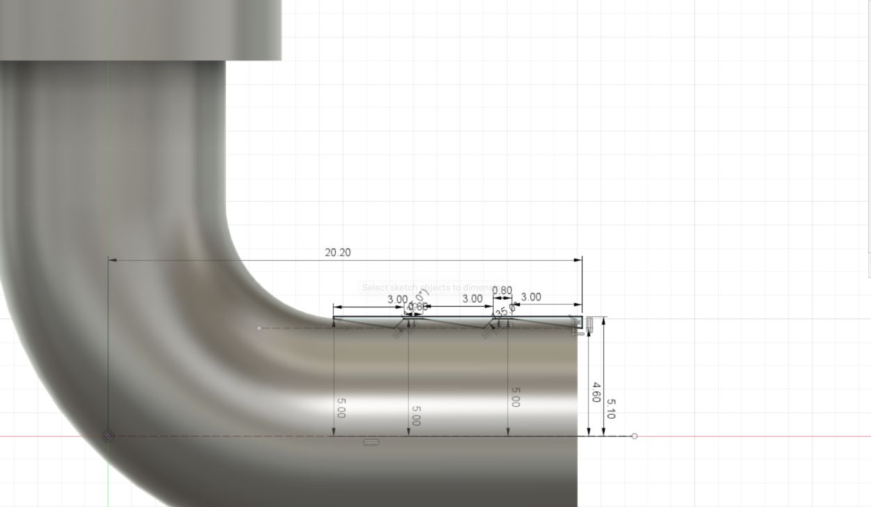The image size is (871, 507).
Task: Click the leftmost 5.00 height dimension
Action: pos(341,408)
